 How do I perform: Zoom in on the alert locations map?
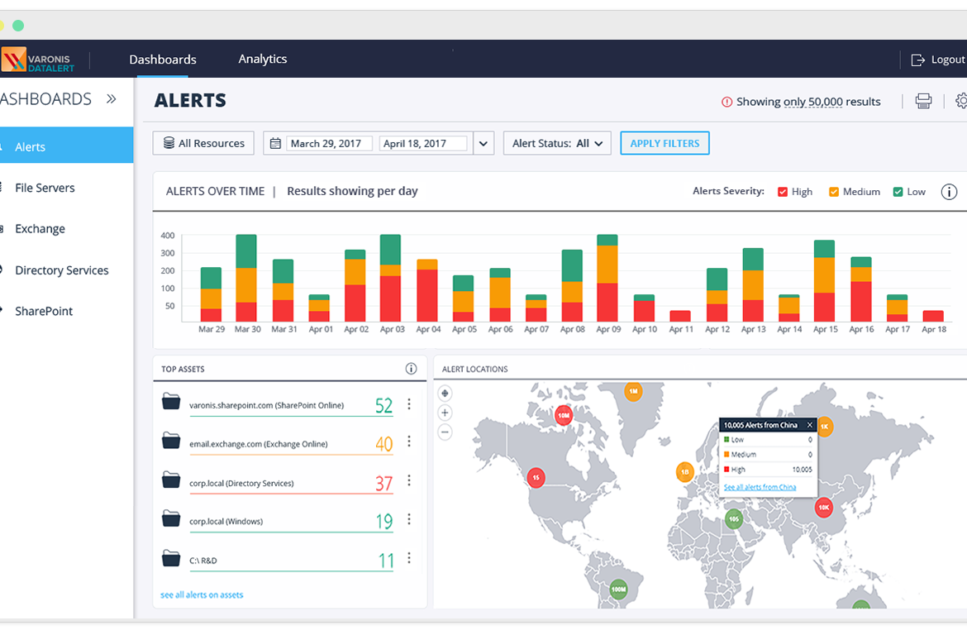tap(445, 413)
